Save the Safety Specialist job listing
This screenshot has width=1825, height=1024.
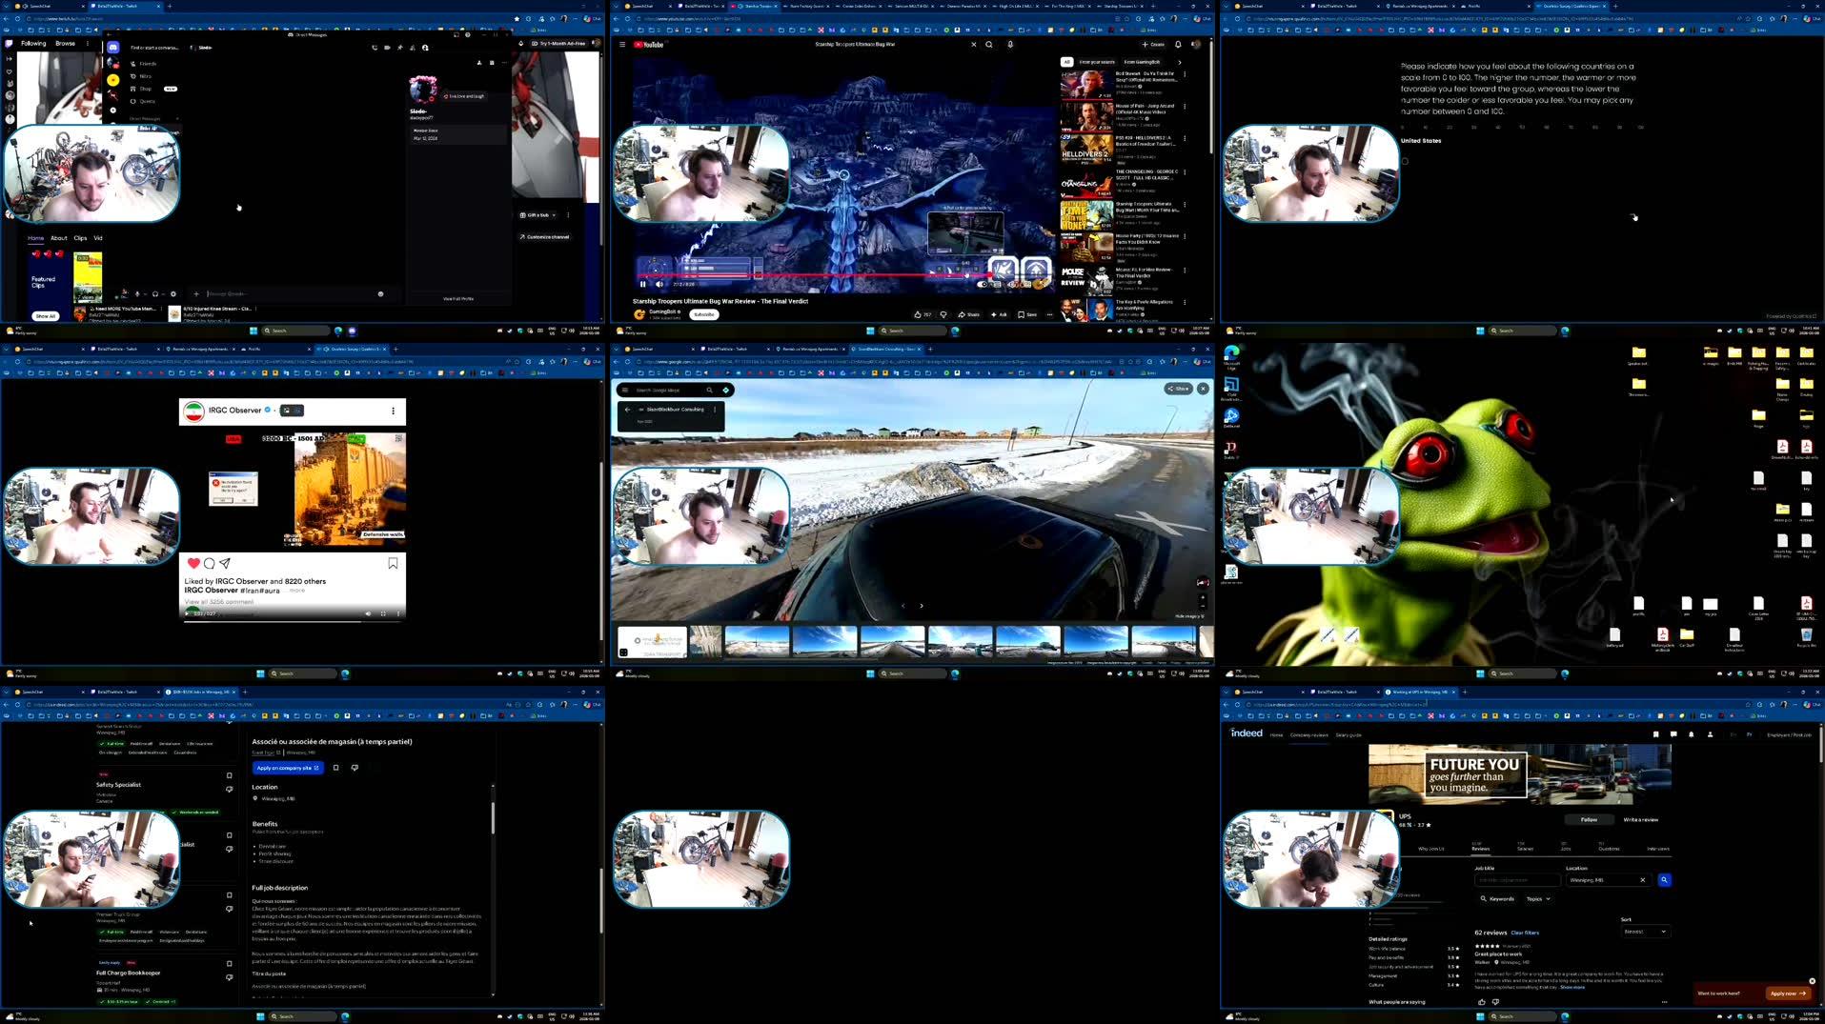tap(229, 775)
